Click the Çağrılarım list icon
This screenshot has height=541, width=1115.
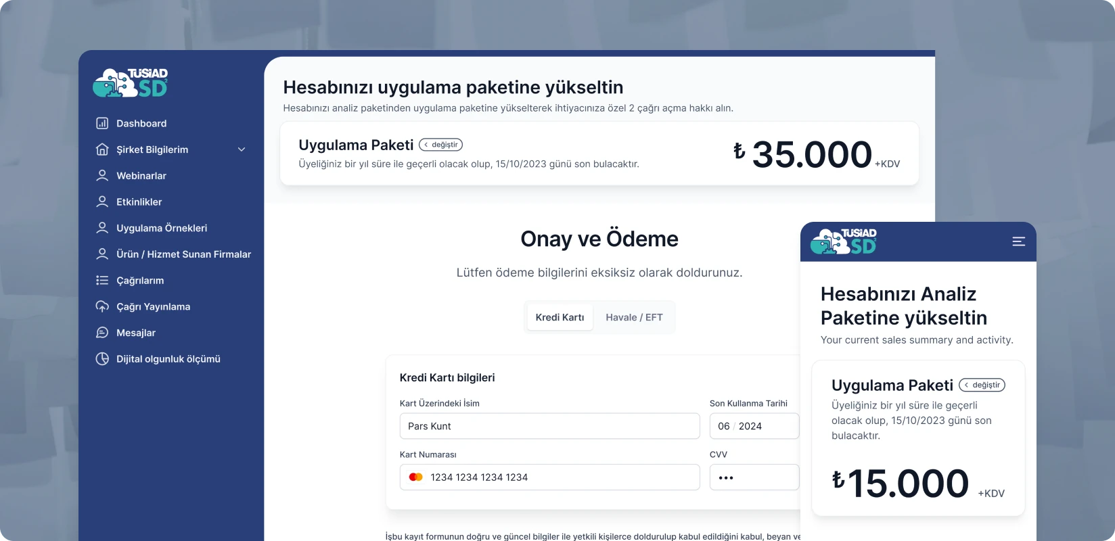pos(102,280)
